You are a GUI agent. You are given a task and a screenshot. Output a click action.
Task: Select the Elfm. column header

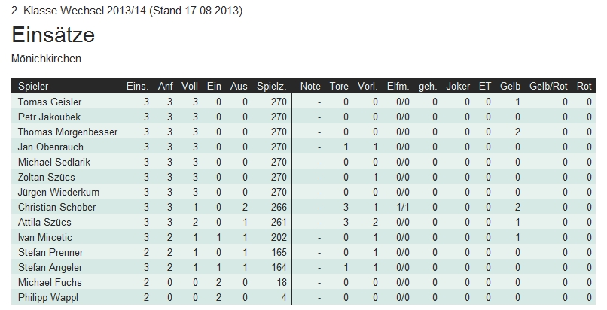[x=398, y=87]
